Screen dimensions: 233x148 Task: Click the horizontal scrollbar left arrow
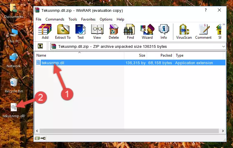coord(37,131)
